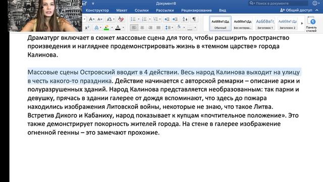Align text to the right
Image resolution: width=323 pixels, height=182 pixels.
click(150, 27)
